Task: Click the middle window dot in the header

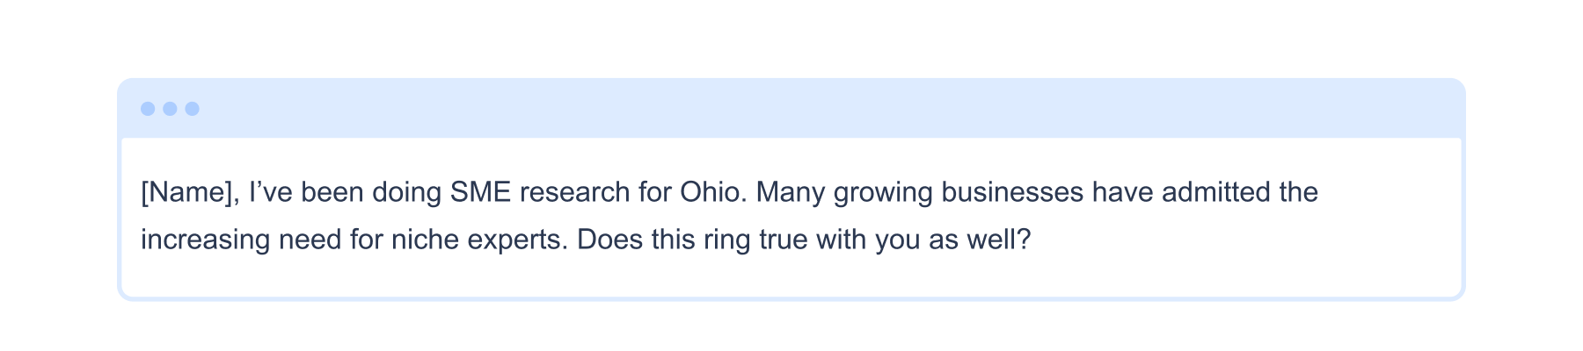Action: pos(170,109)
